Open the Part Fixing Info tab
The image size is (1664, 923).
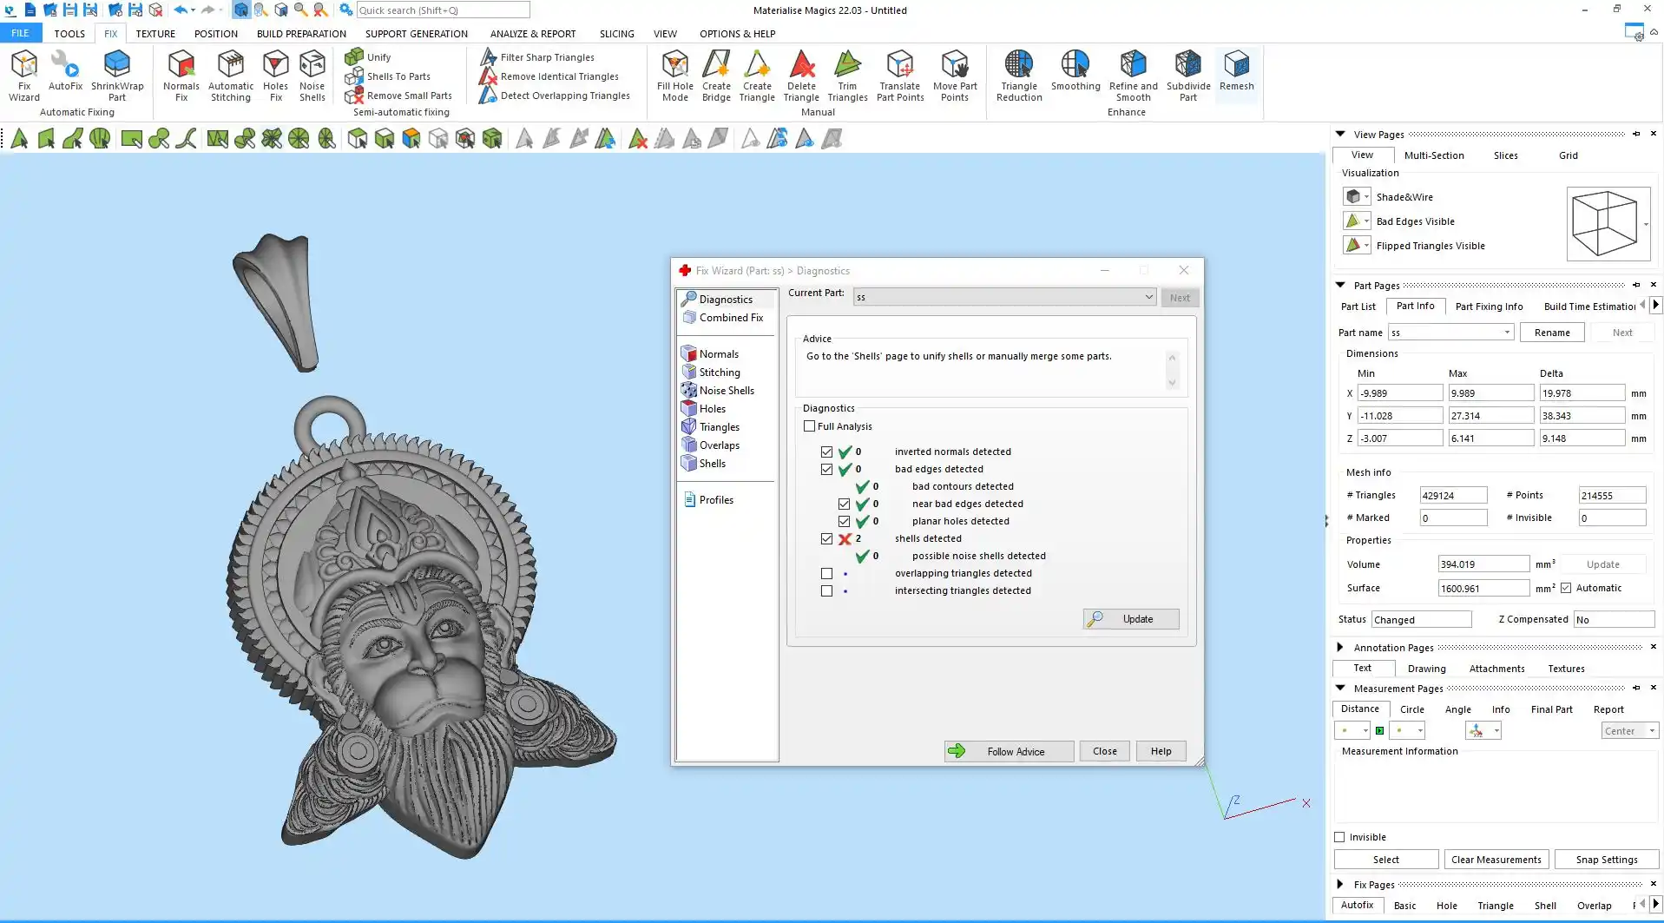pyautogui.click(x=1489, y=307)
